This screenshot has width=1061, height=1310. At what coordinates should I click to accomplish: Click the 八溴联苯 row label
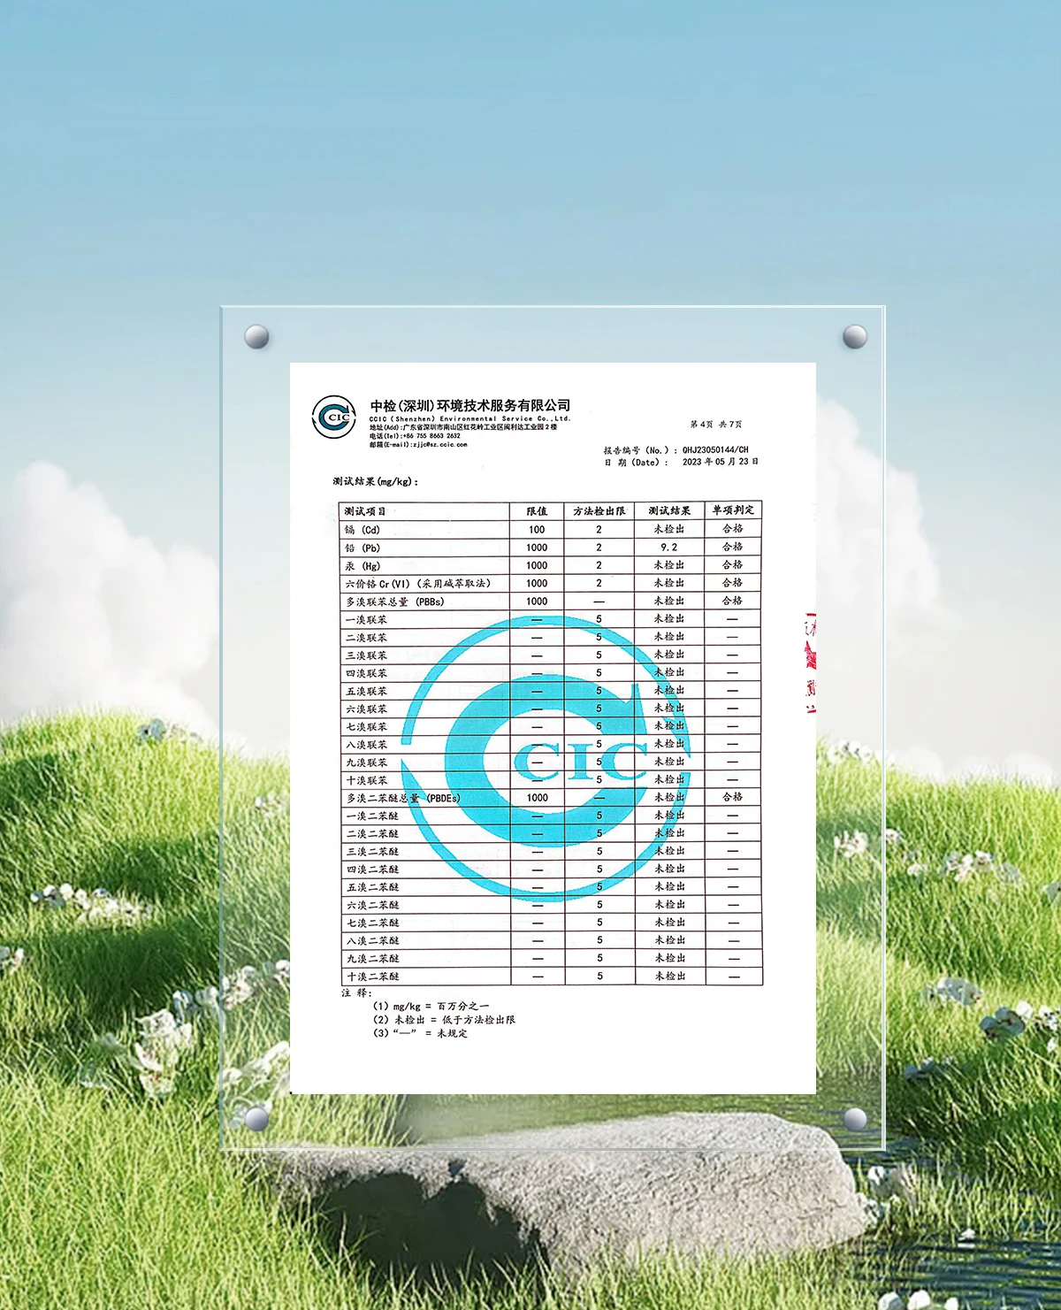[366, 745]
